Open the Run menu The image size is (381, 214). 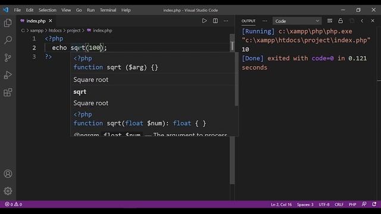[90, 10]
